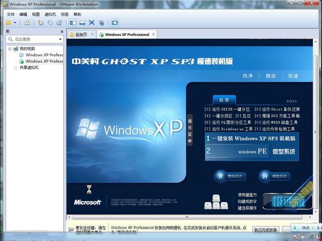The height and width of the screenshot is (241, 322).
Task: Click the Revert to snapshot icon
Action: click(50, 23)
